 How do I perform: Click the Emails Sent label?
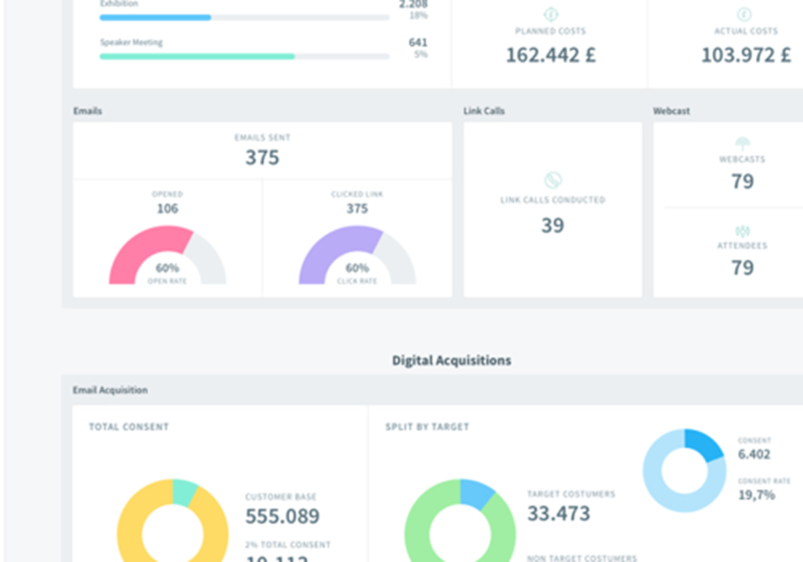[262, 138]
